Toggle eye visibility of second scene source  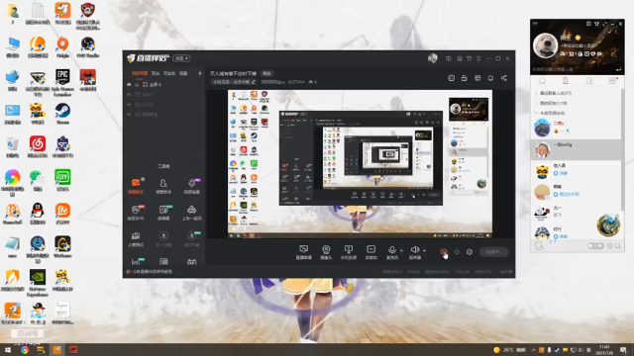pos(129,95)
